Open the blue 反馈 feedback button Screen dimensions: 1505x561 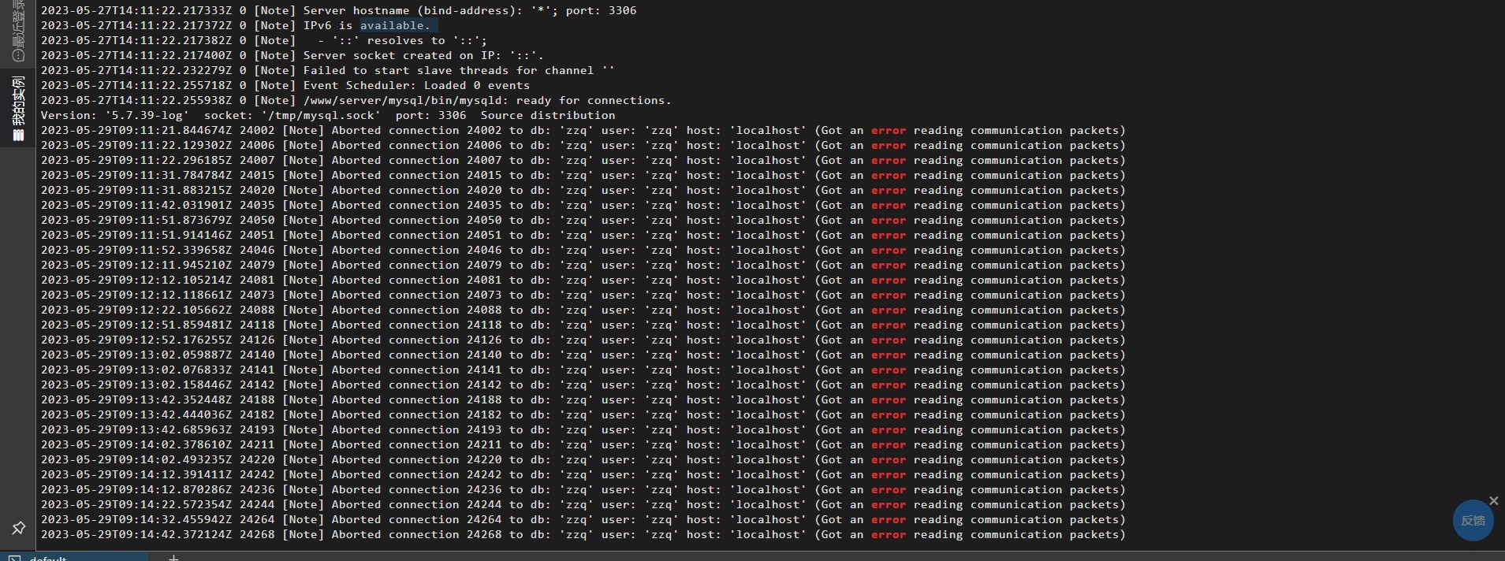click(x=1473, y=521)
